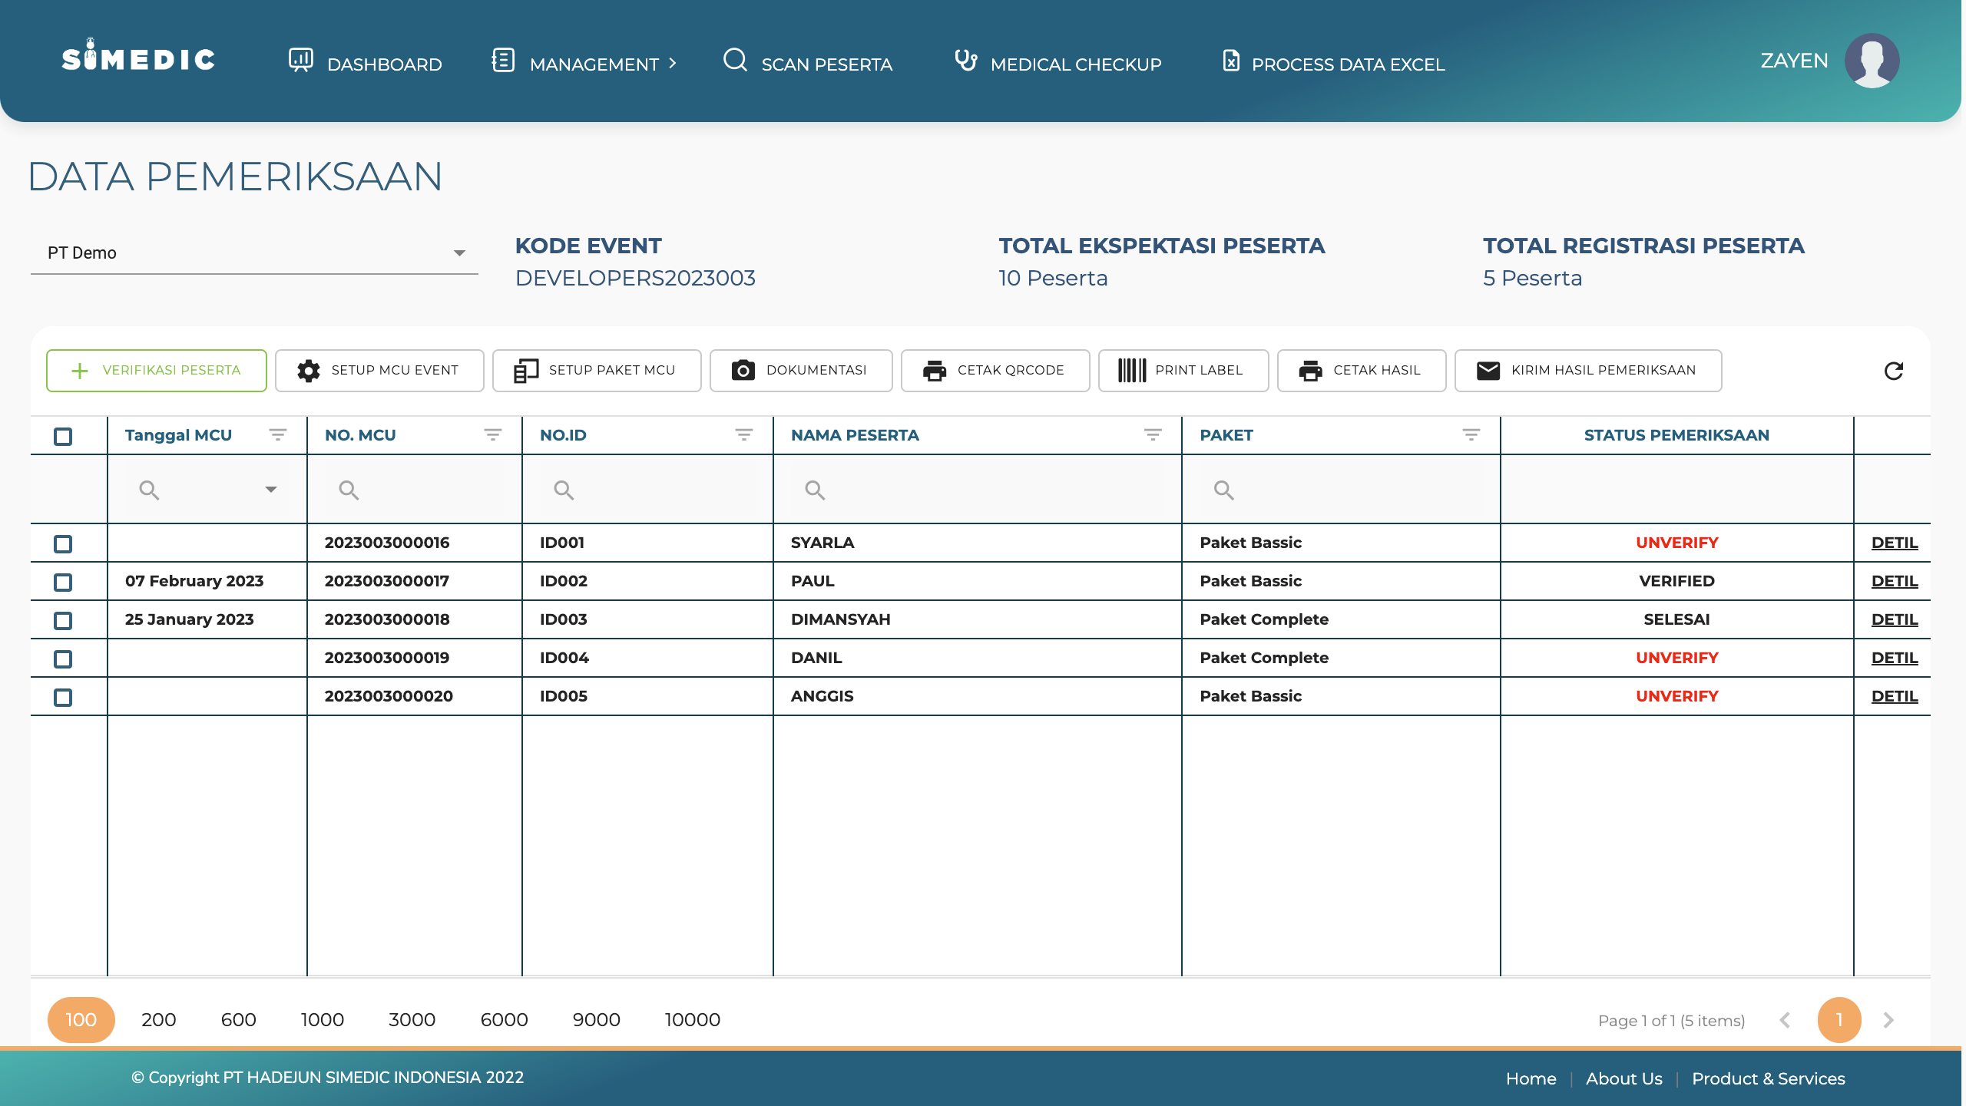Screen dimensions: 1966x1106
Task: Click the filter icon on the PAKET column
Action: 1470,435
